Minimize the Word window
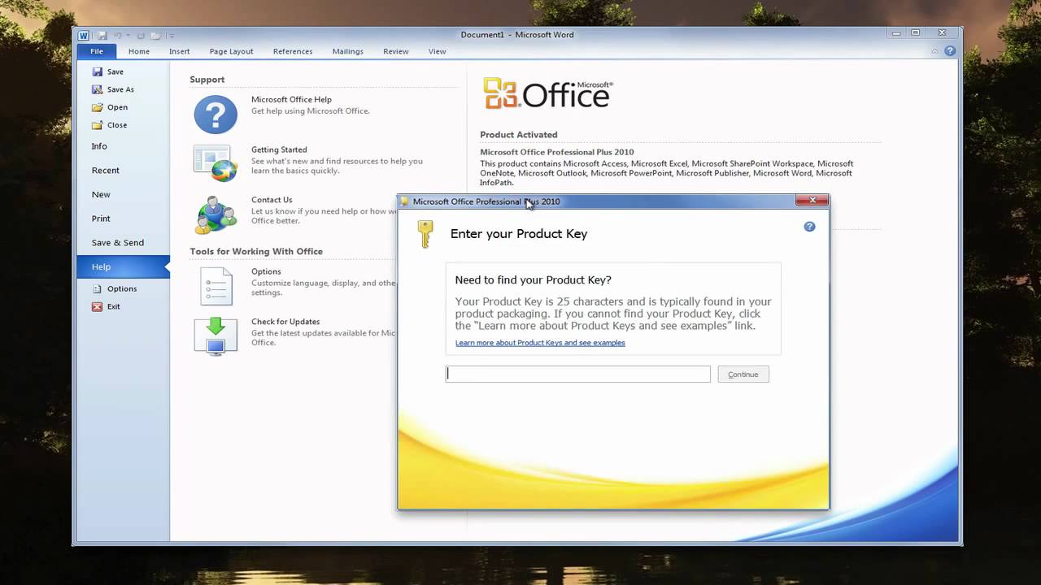 897,33
